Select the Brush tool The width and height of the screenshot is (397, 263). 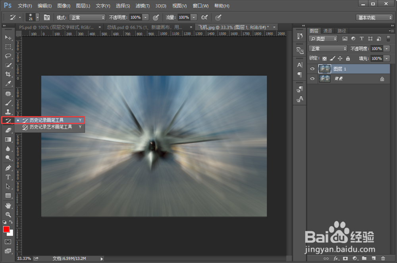click(x=8, y=103)
